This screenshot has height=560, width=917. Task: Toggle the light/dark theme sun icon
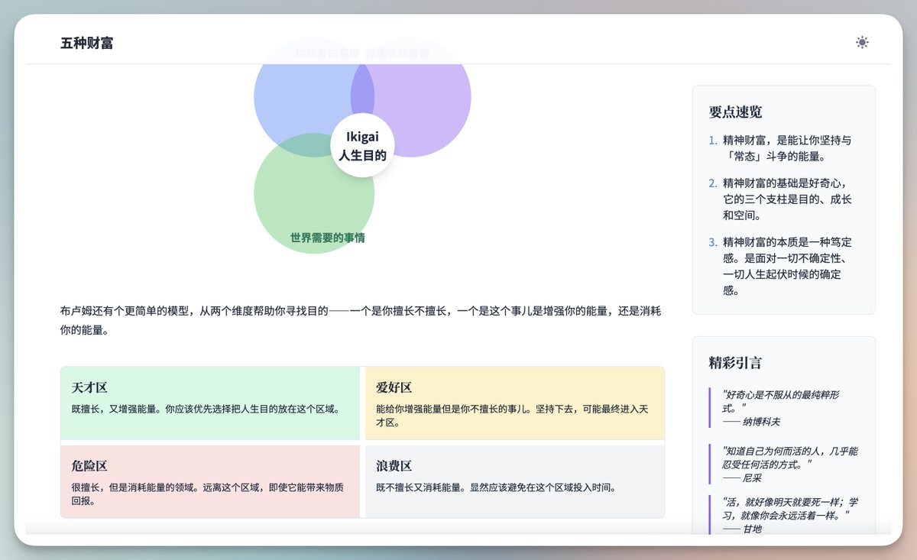862,43
